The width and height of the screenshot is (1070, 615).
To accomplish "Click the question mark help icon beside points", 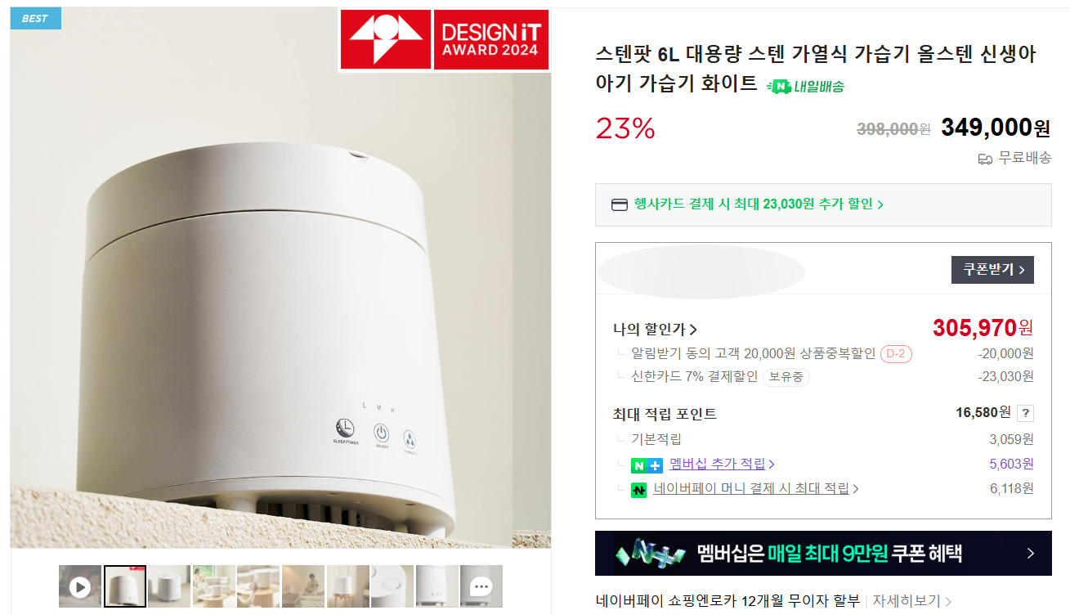I will point(1026,413).
